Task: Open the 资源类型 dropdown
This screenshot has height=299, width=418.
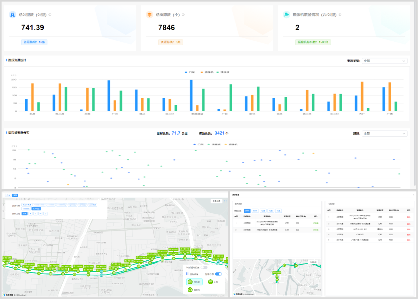Action: point(384,61)
